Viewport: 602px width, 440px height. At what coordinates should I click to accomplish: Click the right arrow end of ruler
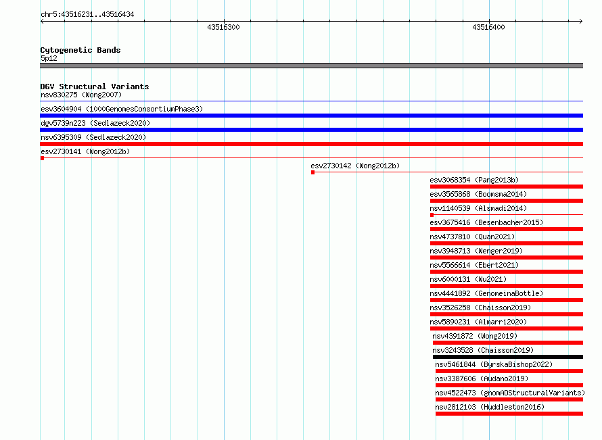(581, 22)
